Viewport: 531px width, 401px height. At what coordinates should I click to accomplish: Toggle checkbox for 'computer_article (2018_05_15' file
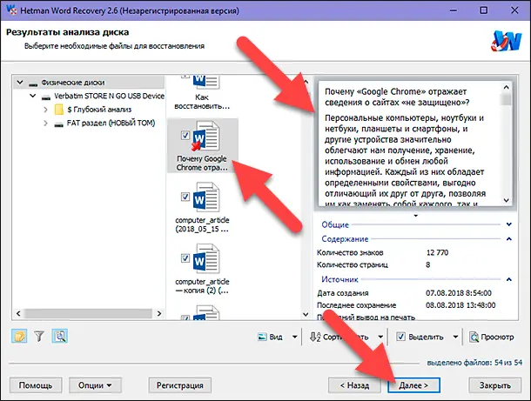click(184, 198)
